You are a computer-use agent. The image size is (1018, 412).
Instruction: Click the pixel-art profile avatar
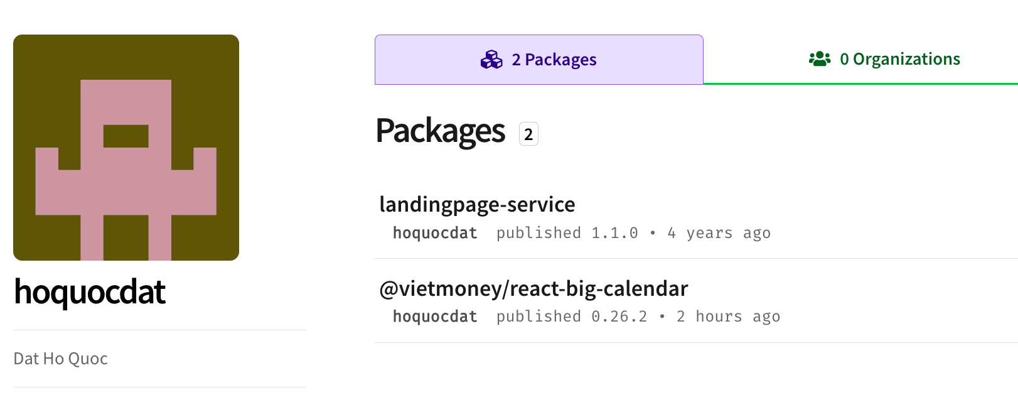pos(126,148)
